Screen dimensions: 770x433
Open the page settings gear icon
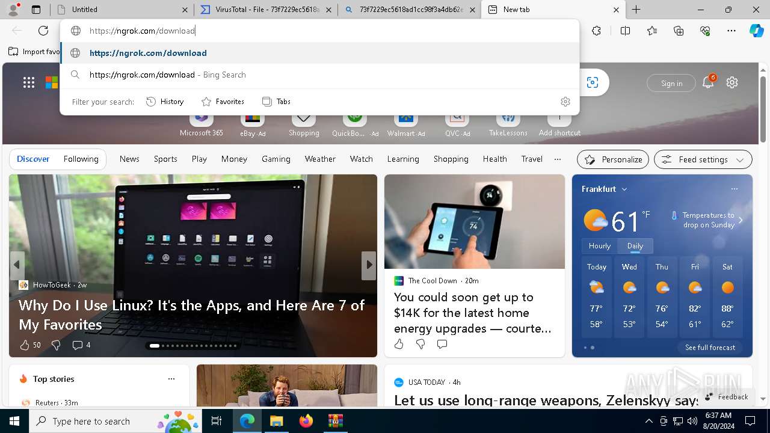732,82
